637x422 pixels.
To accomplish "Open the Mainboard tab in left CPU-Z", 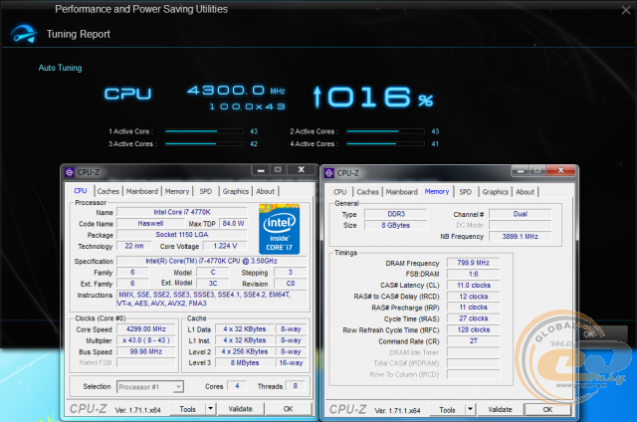I will click(141, 191).
